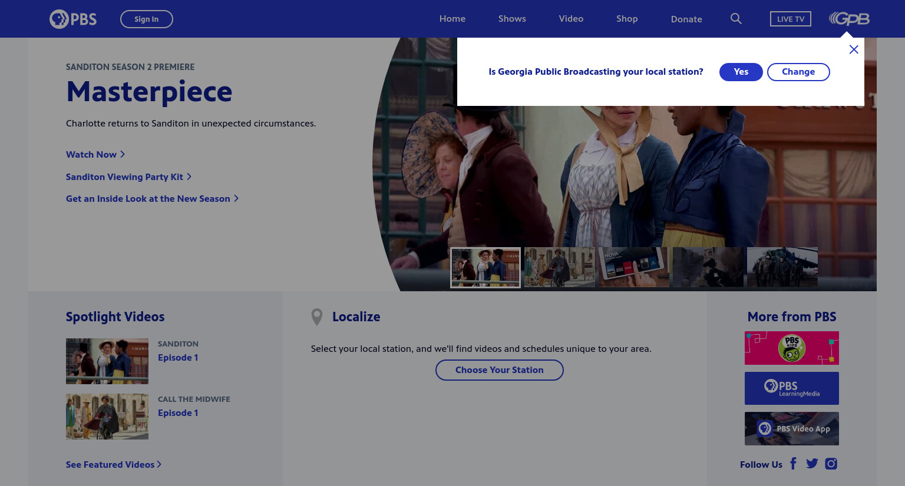The image size is (905, 486).
Task: Click the Localize map pin icon
Action: click(317, 317)
